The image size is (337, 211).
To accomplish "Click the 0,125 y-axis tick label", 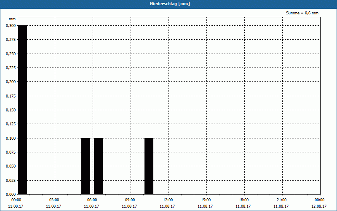I will click(x=11, y=124).
